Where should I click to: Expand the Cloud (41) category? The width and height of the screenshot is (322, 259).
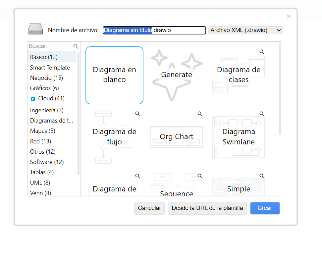51,98
